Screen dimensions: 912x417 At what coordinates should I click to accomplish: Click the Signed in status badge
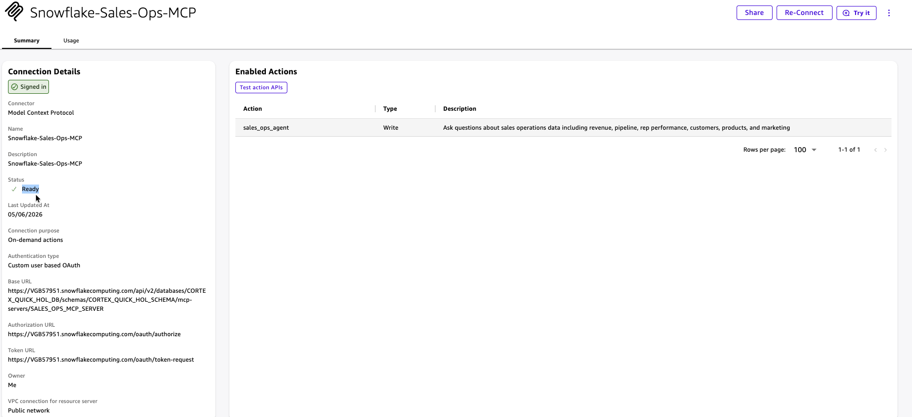pyautogui.click(x=28, y=87)
